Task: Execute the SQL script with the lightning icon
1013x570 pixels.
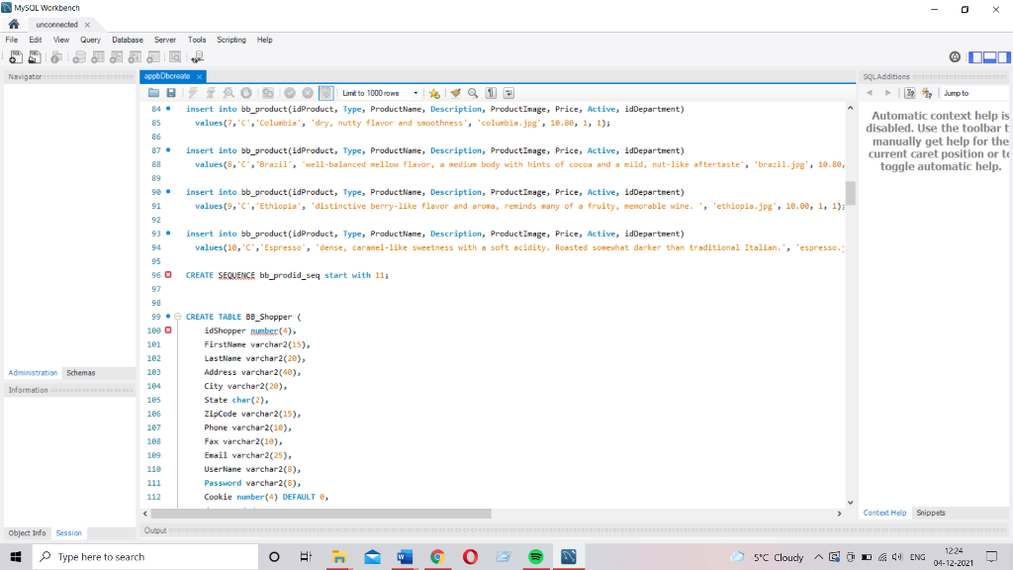Action: (194, 92)
